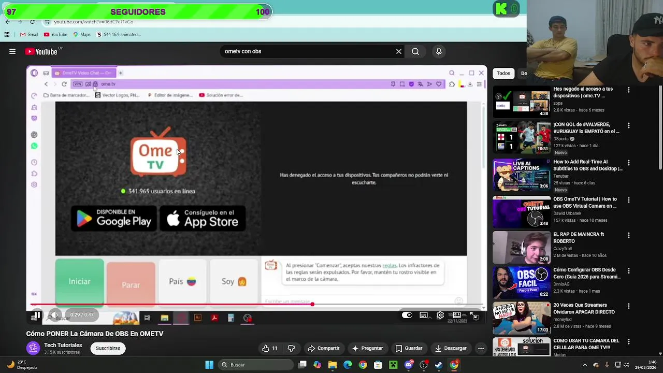Seek using the red video progress bar

click(256, 304)
